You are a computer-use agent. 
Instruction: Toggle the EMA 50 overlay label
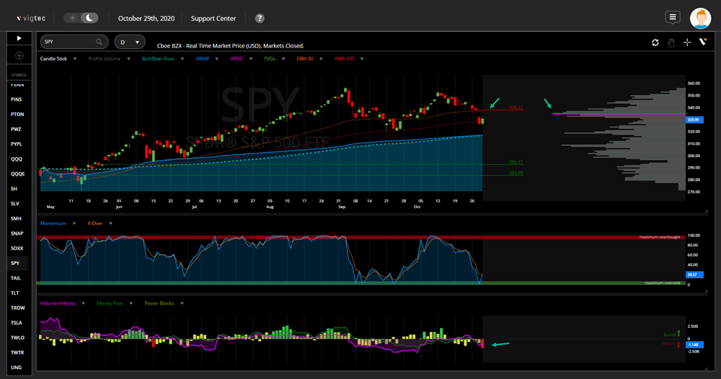tap(304, 58)
